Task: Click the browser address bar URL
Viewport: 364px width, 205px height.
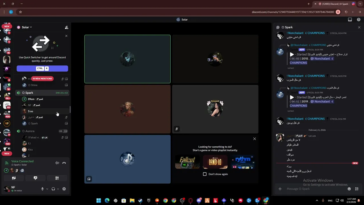Action: coord(293,12)
